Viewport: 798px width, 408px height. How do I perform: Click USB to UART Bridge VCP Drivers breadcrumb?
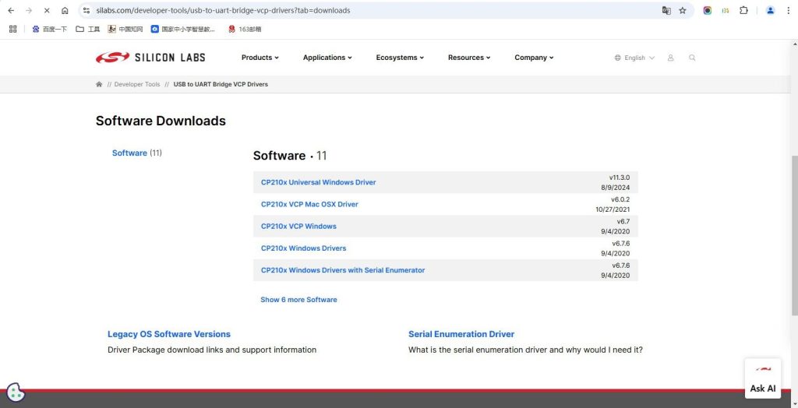coord(221,84)
